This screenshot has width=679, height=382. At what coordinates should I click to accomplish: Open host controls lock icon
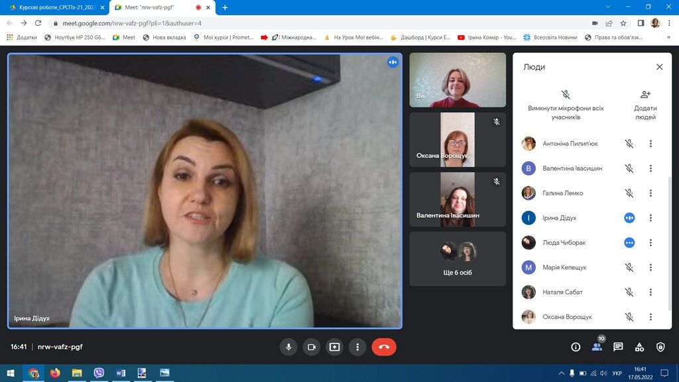[660, 347]
